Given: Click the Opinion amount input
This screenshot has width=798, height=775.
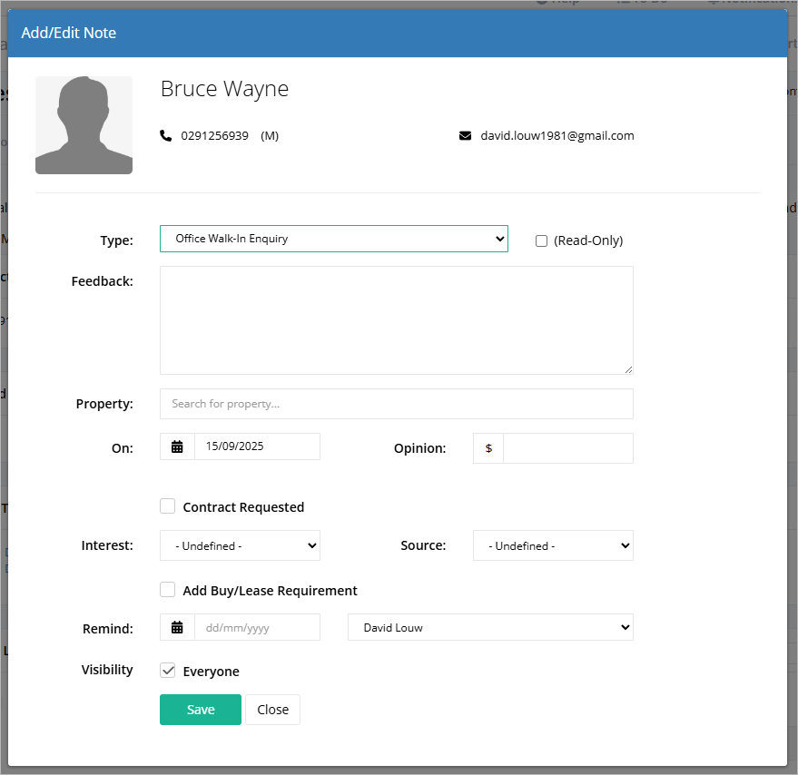Looking at the screenshot, I should tap(568, 448).
